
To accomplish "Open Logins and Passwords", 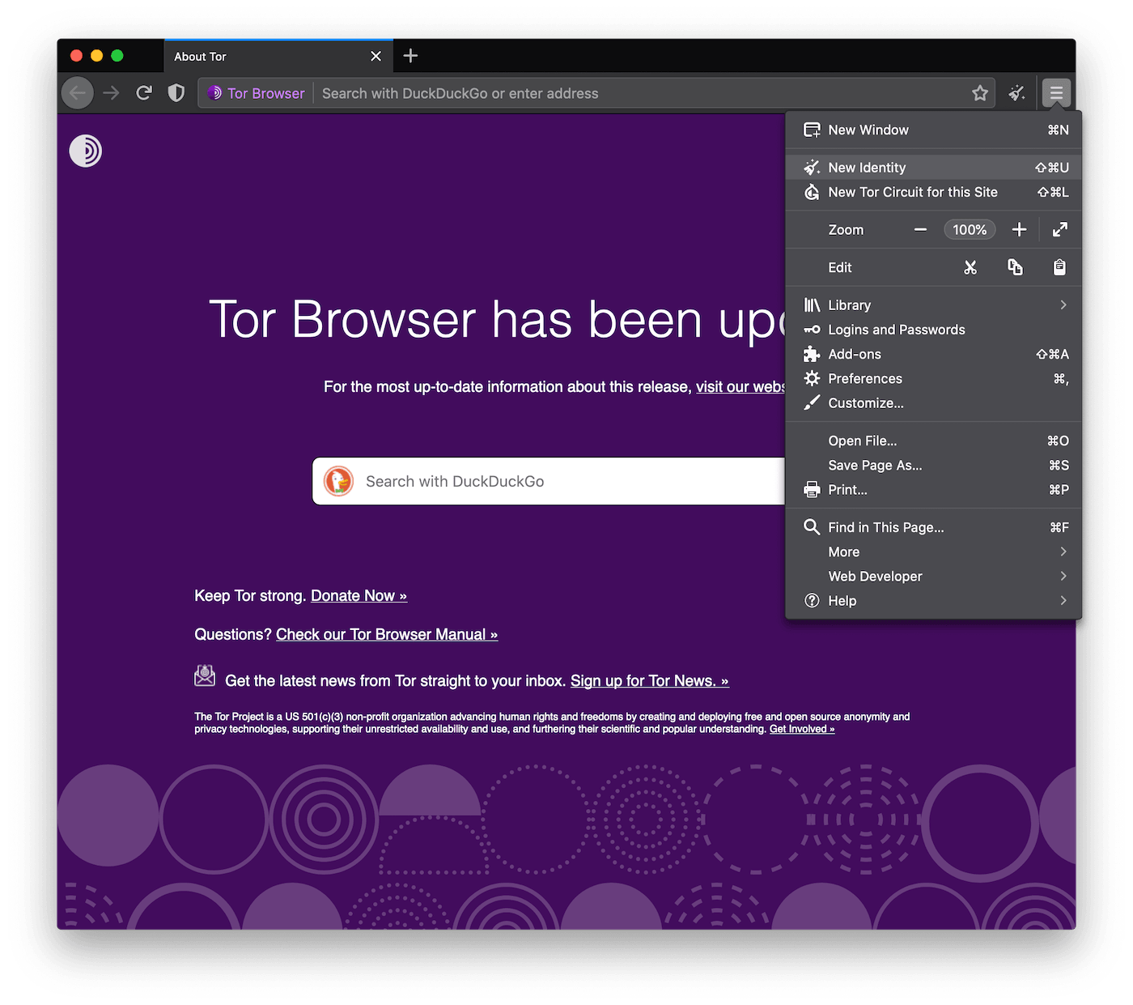I will 934,330.
